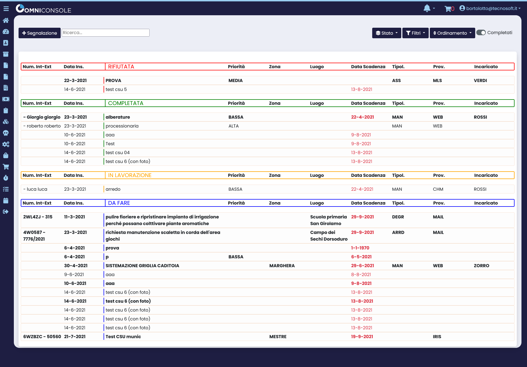This screenshot has height=367, width=527.
Task: Expand the Stato dropdown
Action: 386,33
